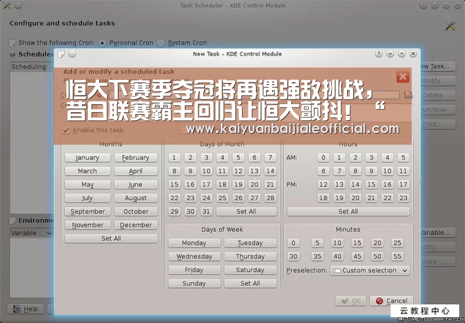Select hour 6 in AM hours
The height and width of the screenshot is (323, 465).
tap(323, 171)
